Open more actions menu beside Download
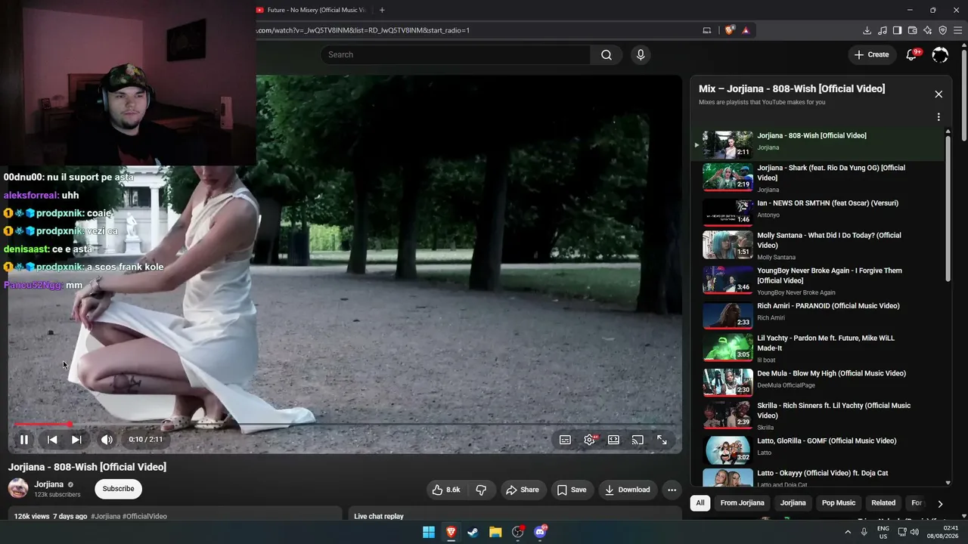Viewport: 968px width, 544px height. [x=672, y=490]
